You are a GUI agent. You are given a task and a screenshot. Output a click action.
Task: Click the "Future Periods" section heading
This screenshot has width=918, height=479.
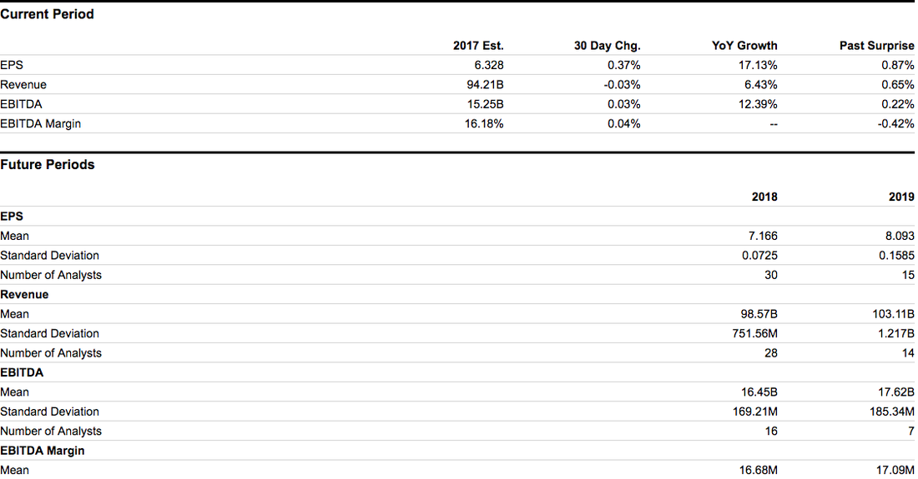tap(48, 165)
